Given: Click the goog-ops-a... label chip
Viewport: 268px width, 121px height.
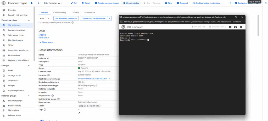Looking at the screenshot, I should pyautogui.click(x=90, y=106).
